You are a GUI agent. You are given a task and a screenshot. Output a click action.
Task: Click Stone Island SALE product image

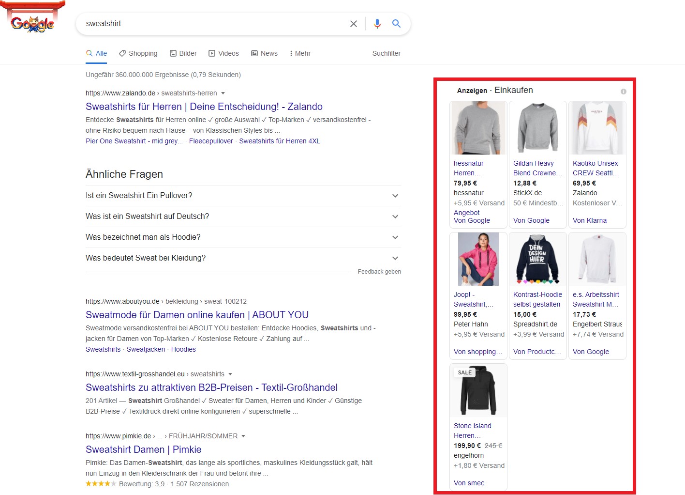pyautogui.click(x=478, y=390)
